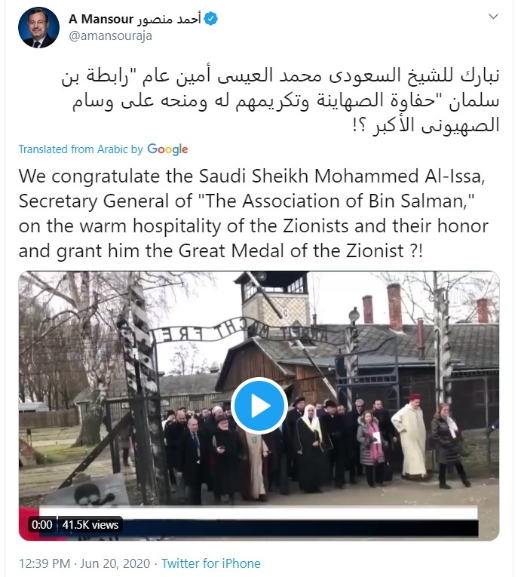Click the Arabic display name أحمد منصور
This screenshot has width=518, height=577.
(x=169, y=19)
